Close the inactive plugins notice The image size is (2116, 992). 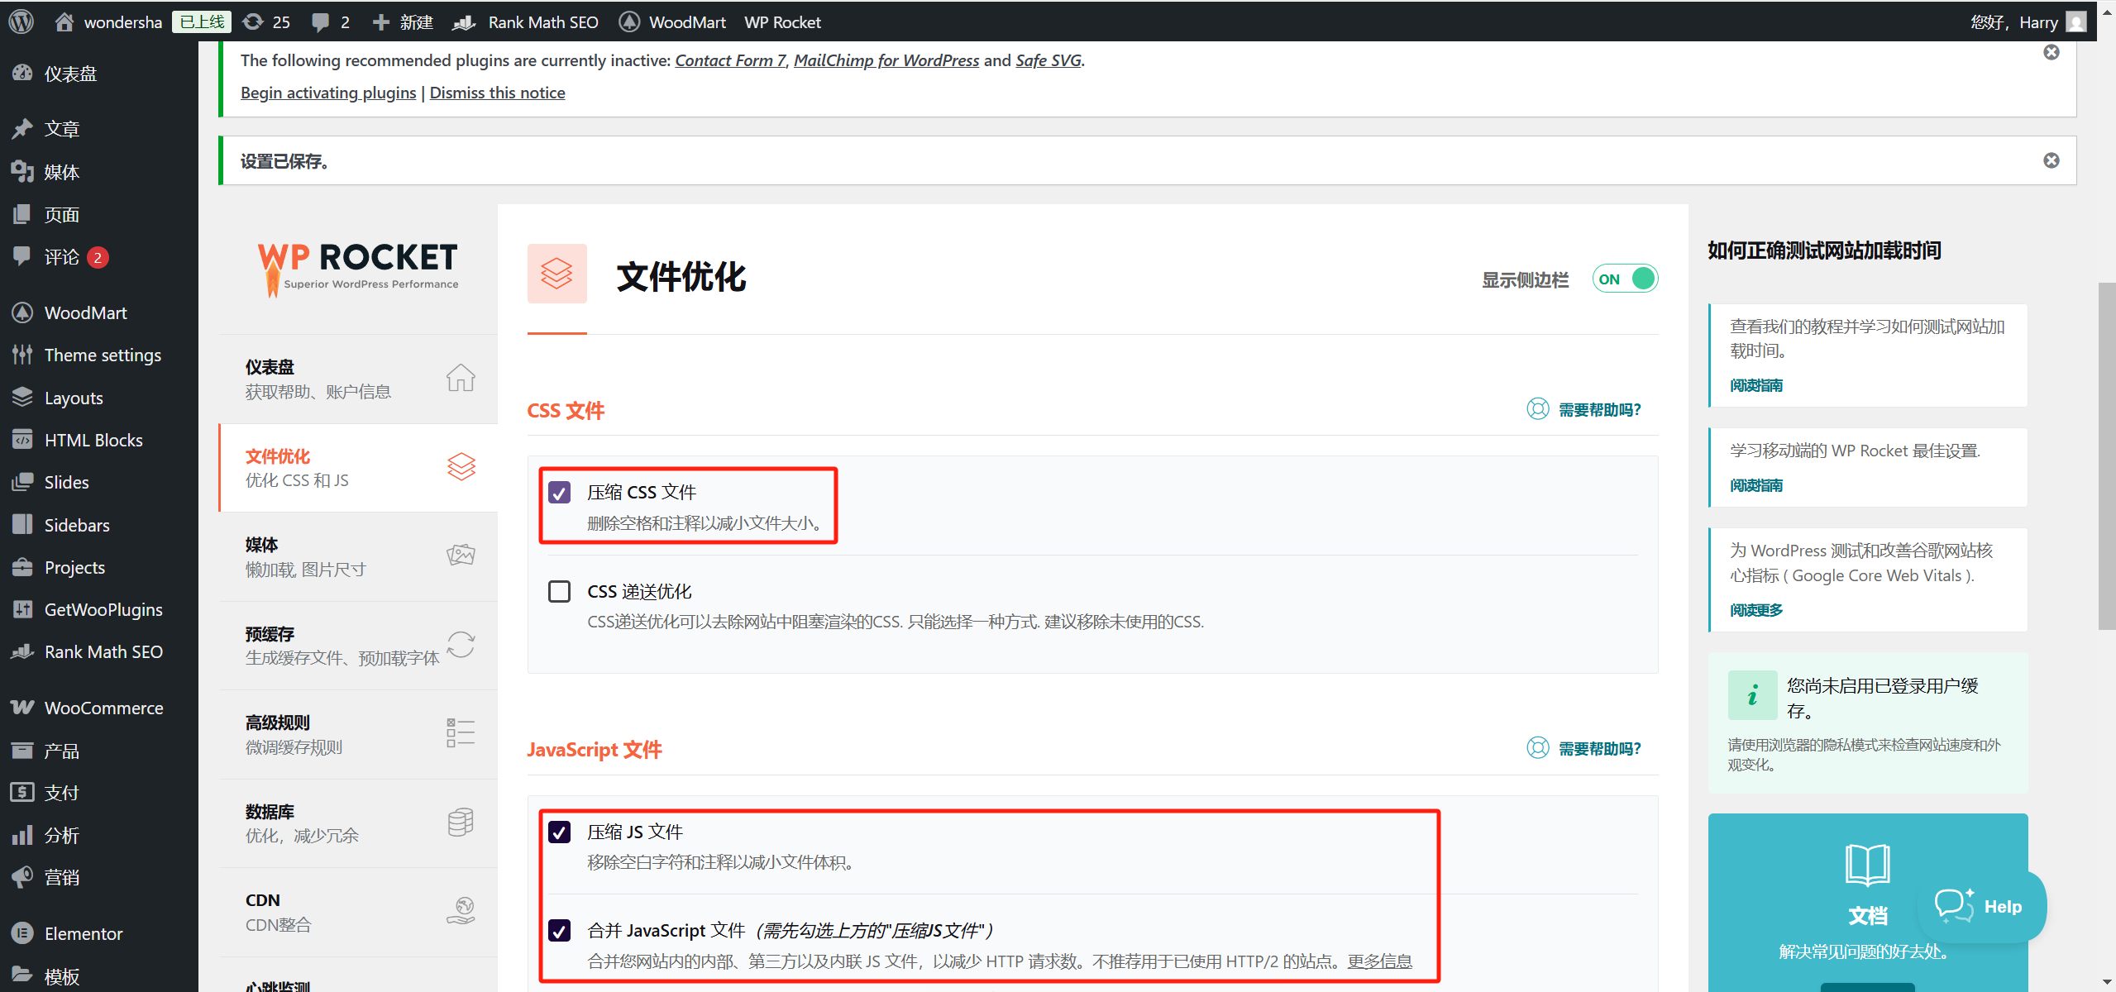pyautogui.click(x=2051, y=52)
